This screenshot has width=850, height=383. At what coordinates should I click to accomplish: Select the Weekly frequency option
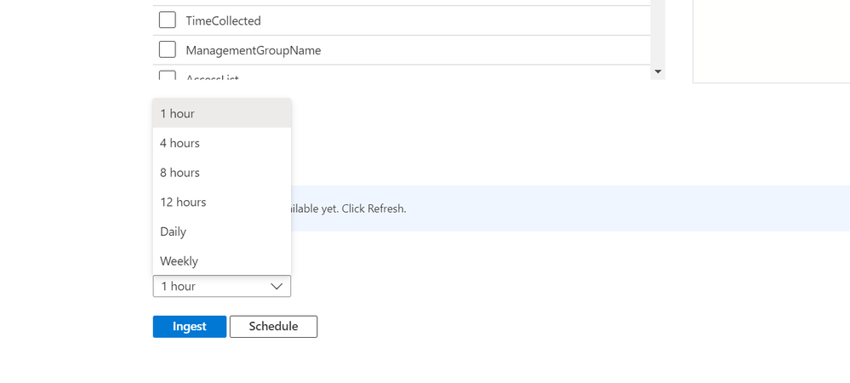click(222, 261)
